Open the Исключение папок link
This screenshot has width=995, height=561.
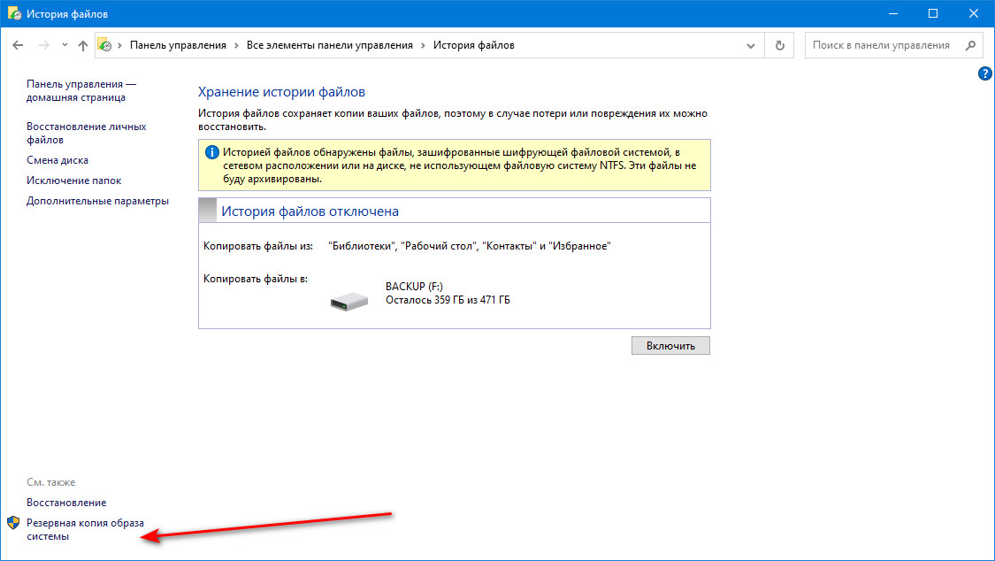pos(73,181)
